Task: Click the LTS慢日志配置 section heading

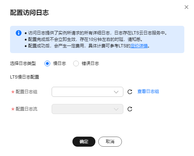Action: (24, 77)
